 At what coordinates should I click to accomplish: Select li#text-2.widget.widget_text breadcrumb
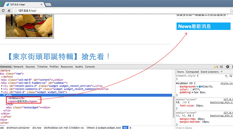point(104,128)
